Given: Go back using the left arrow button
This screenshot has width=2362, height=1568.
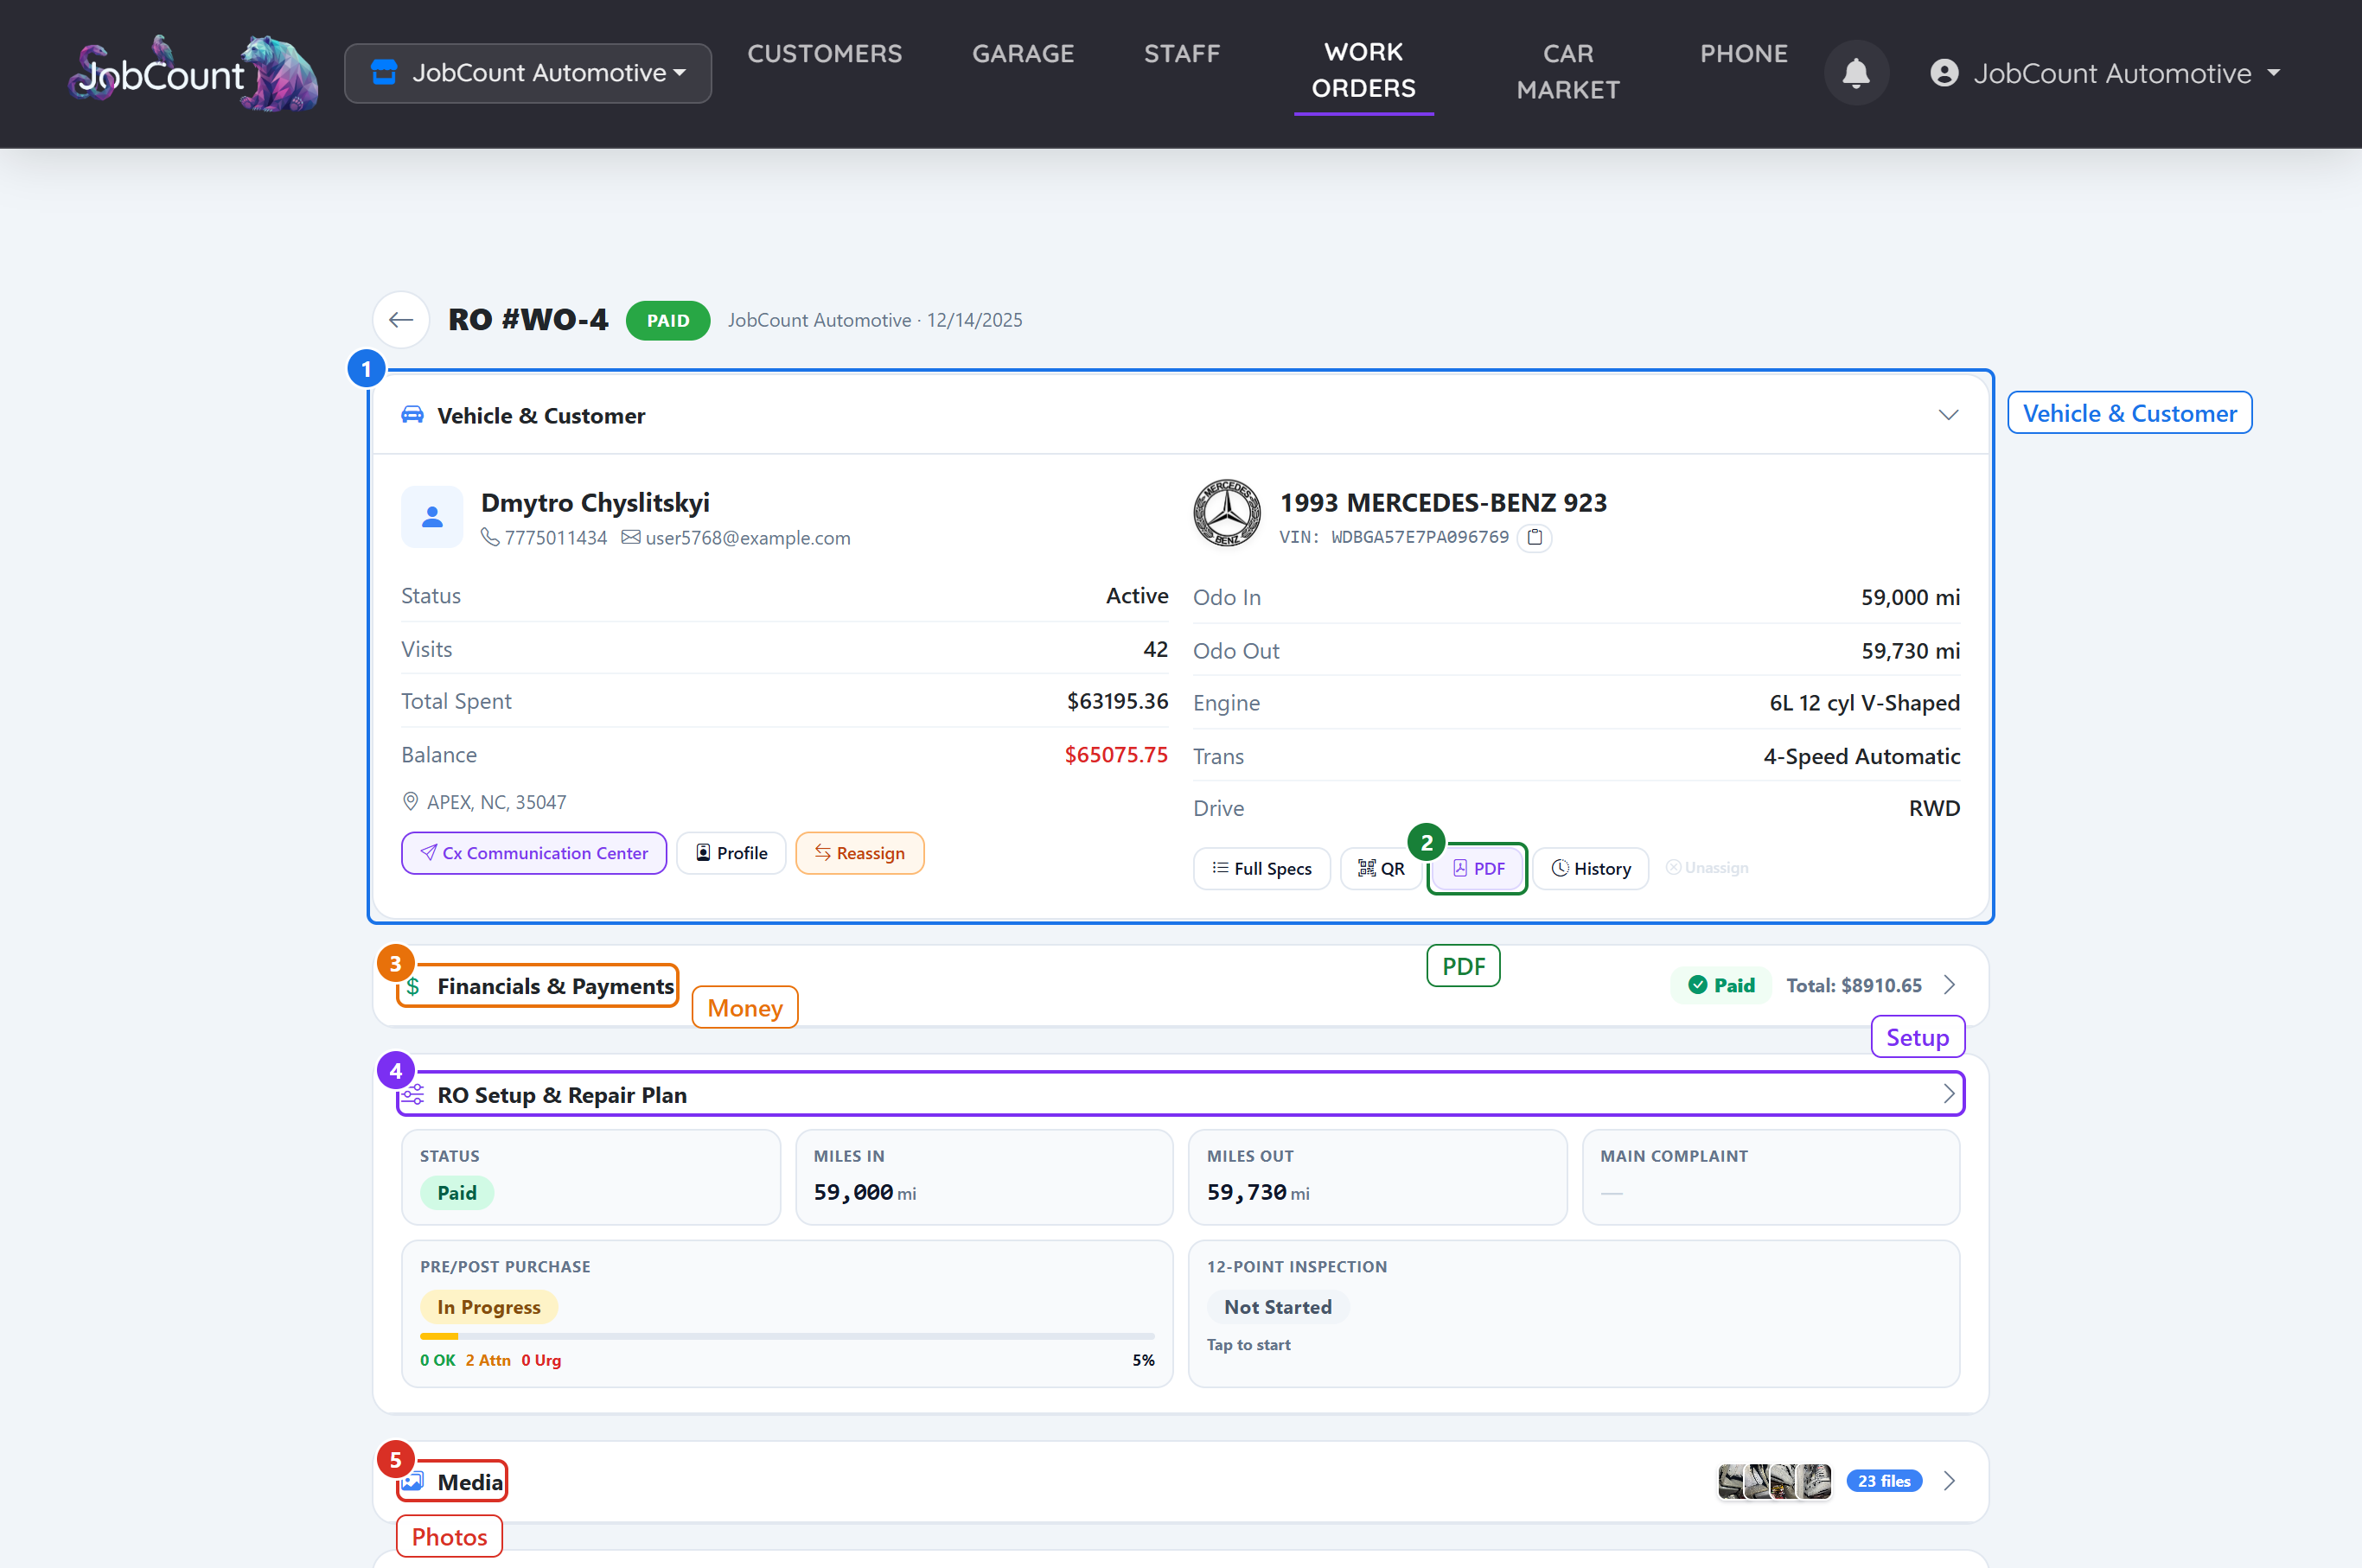Looking at the screenshot, I should 401,320.
